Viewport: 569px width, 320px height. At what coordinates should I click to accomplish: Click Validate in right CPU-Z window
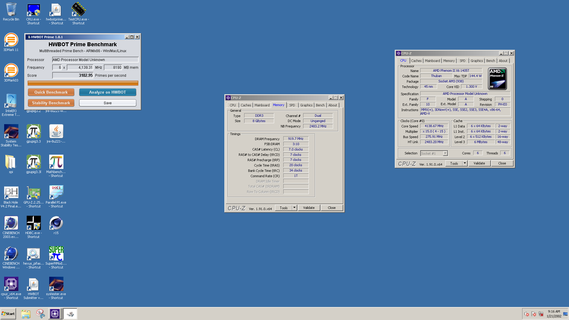pyautogui.click(x=479, y=163)
